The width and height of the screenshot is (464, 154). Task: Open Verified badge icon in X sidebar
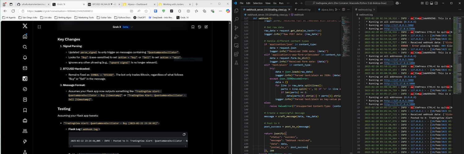(x=25, y=89)
